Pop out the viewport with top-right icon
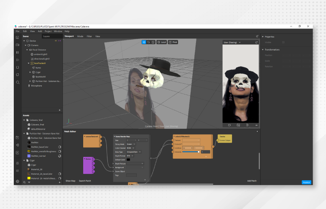Image resolution: width=326 pixels, height=209 pixels. 257,36
